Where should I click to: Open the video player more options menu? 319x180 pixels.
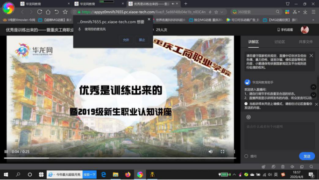pos(234,151)
